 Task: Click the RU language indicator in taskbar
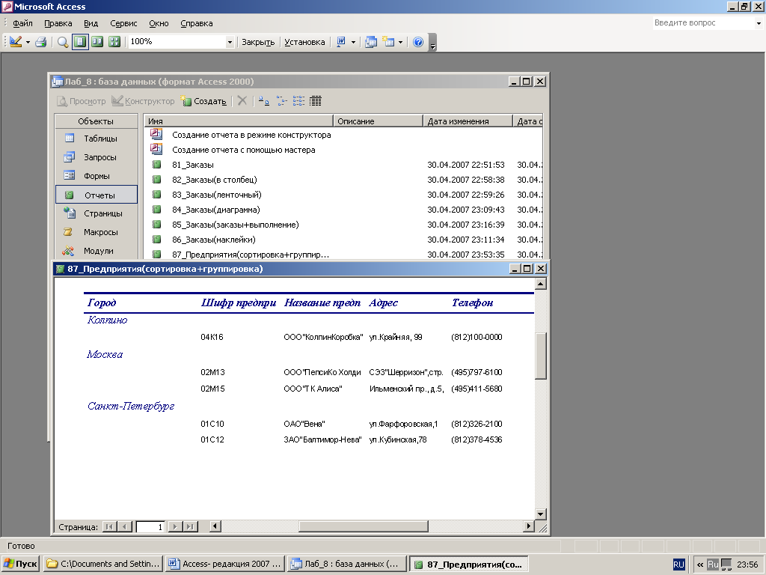tap(678, 565)
